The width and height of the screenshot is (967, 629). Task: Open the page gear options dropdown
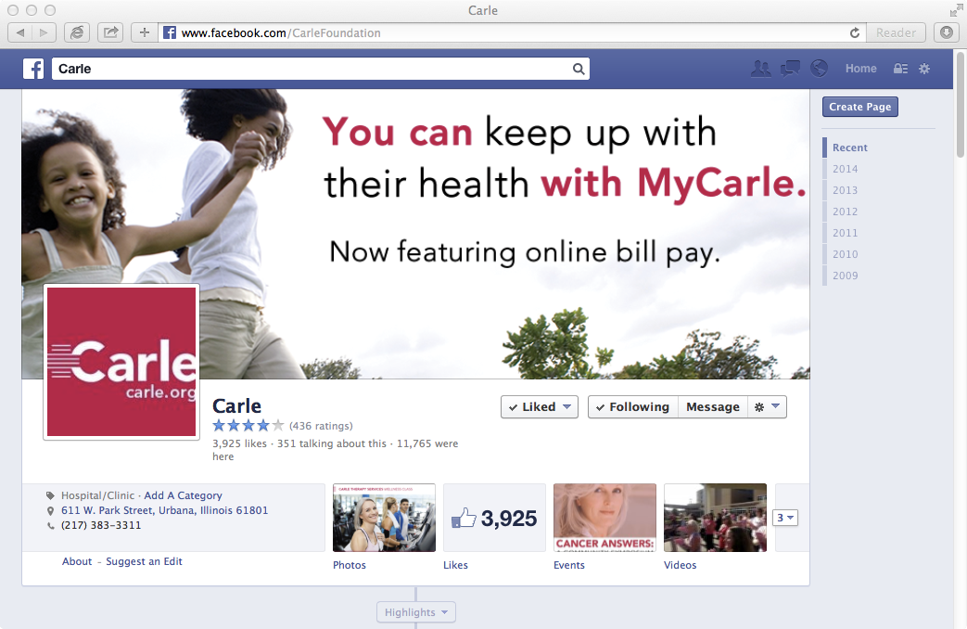tap(767, 406)
